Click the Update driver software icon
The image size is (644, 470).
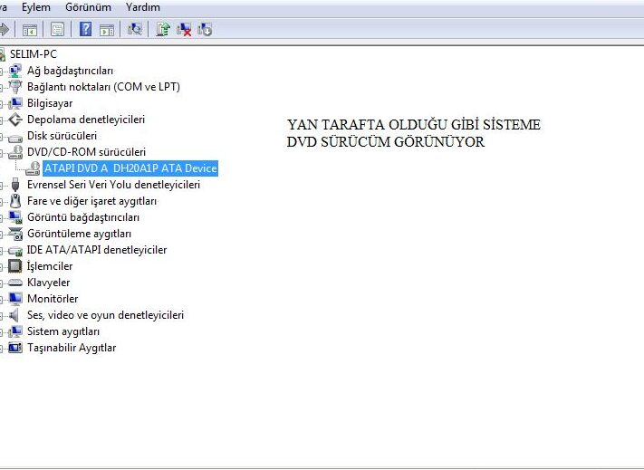tap(163, 29)
